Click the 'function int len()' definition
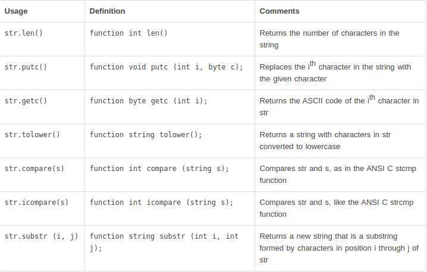This screenshot has height=272, width=427. (x=128, y=33)
